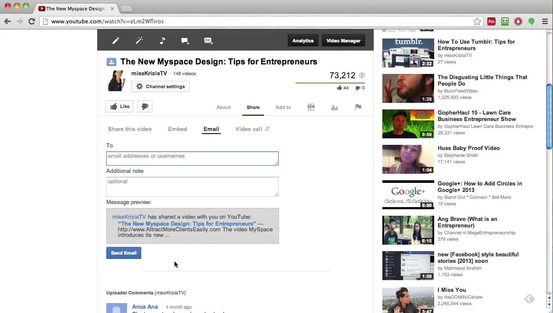Open Channel settings
The image size is (553, 313).
(x=160, y=86)
